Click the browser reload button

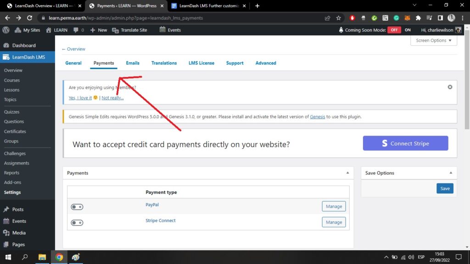(30, 18)
